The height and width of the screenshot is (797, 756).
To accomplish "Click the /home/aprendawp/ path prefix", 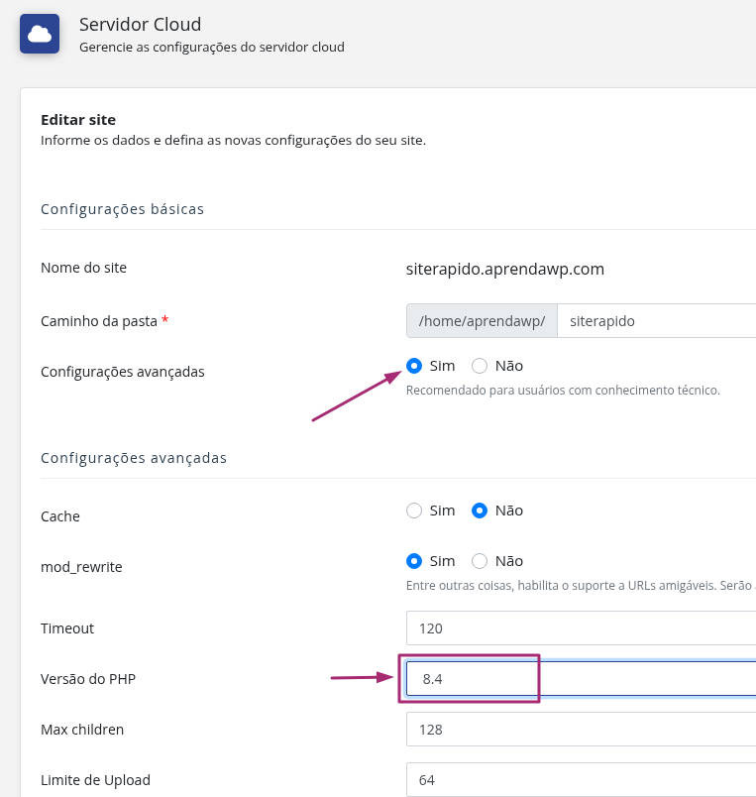I will pyautogui.click(x=482, y=321).
